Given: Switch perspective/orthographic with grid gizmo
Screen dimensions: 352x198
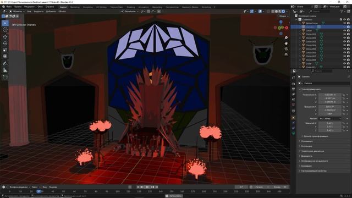Looking at the screenshot, I should pos(286,54).
